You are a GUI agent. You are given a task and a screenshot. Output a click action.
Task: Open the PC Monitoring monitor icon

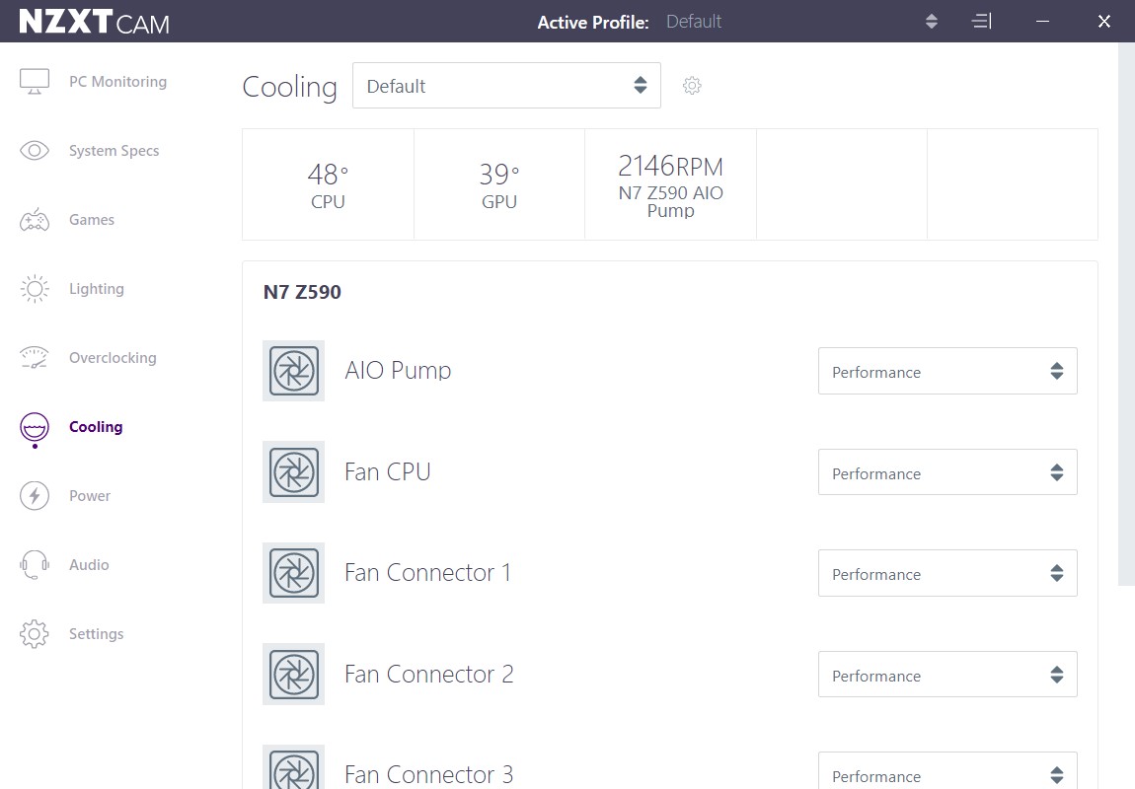point(34,82)
